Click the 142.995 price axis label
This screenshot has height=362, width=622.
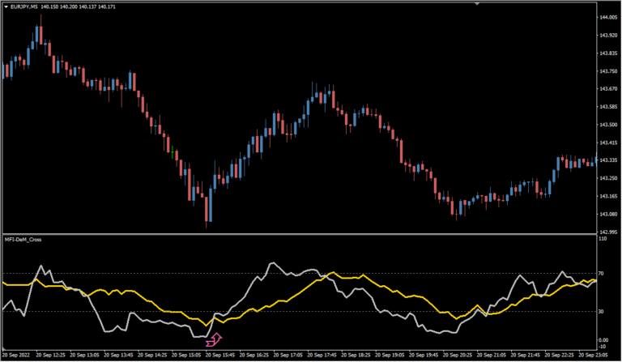pos(608,231)
